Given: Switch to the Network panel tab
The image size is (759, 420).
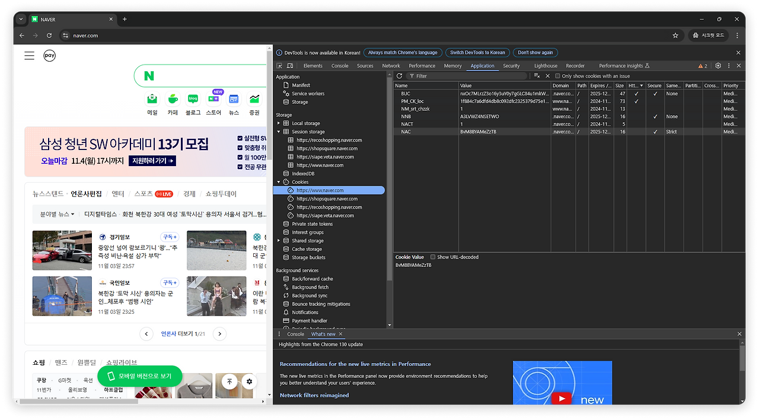Looking at the screenshot, I should pyautogui.click(x=391, y=65).
